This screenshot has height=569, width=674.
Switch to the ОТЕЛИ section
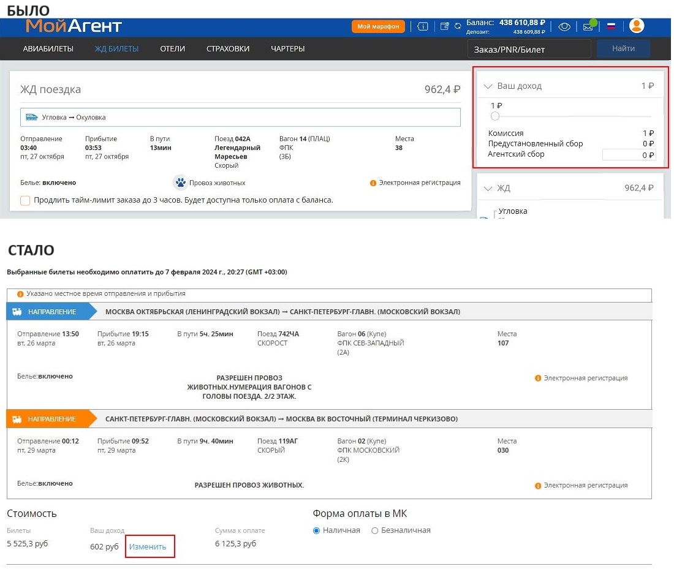[x=172, y=49]
